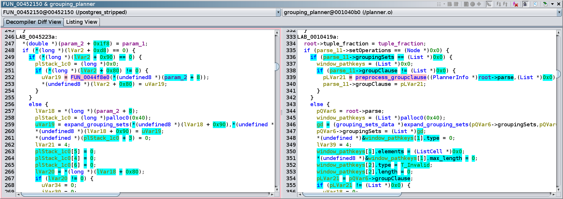The width and height of the screenshot is (563, 199).
Task: Click the remove function comparison (fx red X) icon
Action: 515,4
